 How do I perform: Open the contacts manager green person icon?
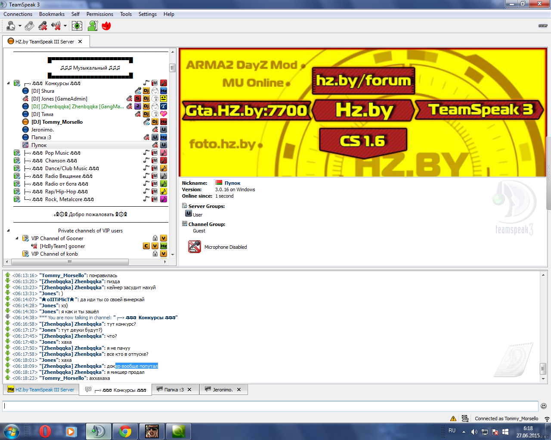pos(93,26)
